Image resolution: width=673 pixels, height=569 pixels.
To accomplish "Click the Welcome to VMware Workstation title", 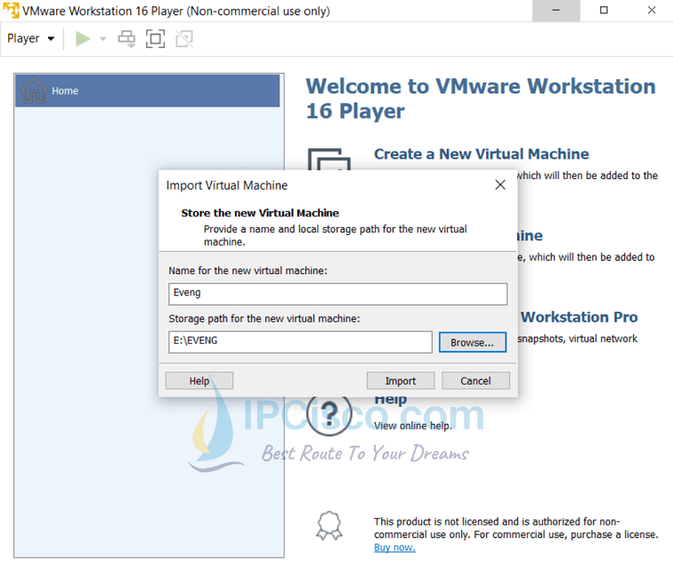I will click(x=481, y=98).
